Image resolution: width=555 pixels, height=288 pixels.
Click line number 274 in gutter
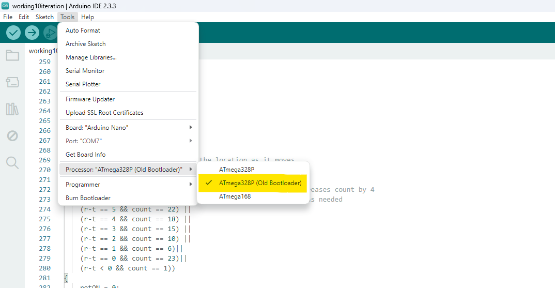(x=44, y=209)
